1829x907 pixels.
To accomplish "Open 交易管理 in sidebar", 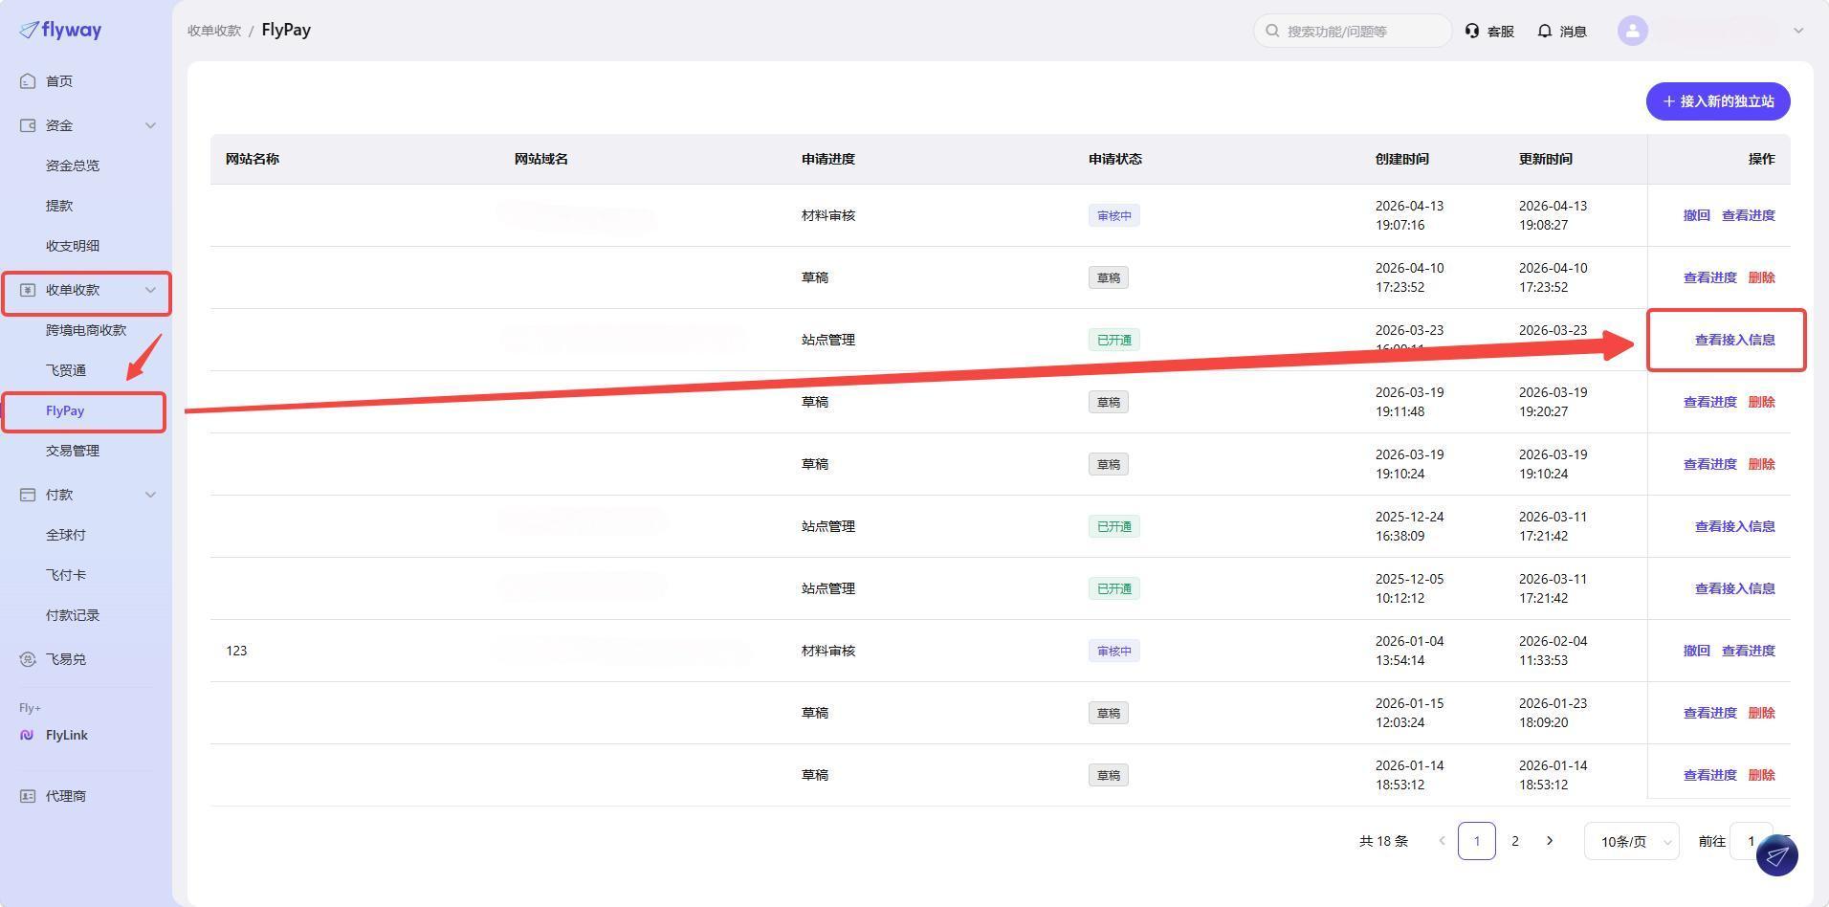I will tap(73, 451).
